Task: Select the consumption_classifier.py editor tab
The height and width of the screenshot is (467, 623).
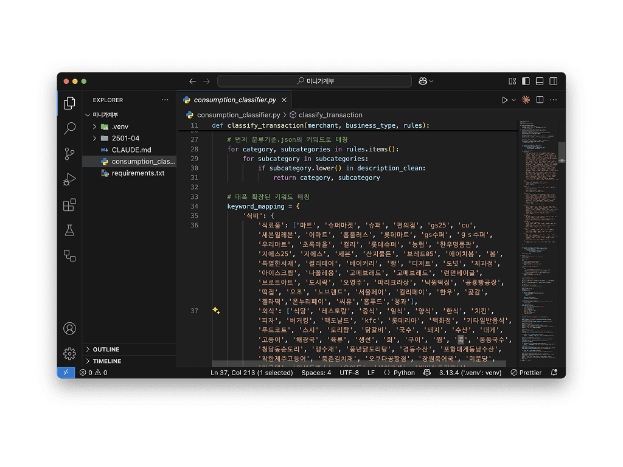Action: tap(234, 100)
